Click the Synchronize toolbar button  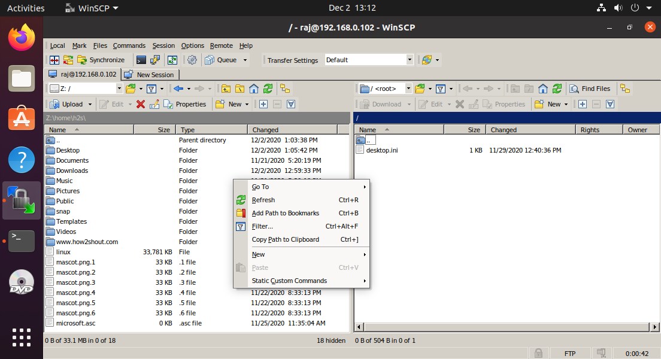click(101, 60)
